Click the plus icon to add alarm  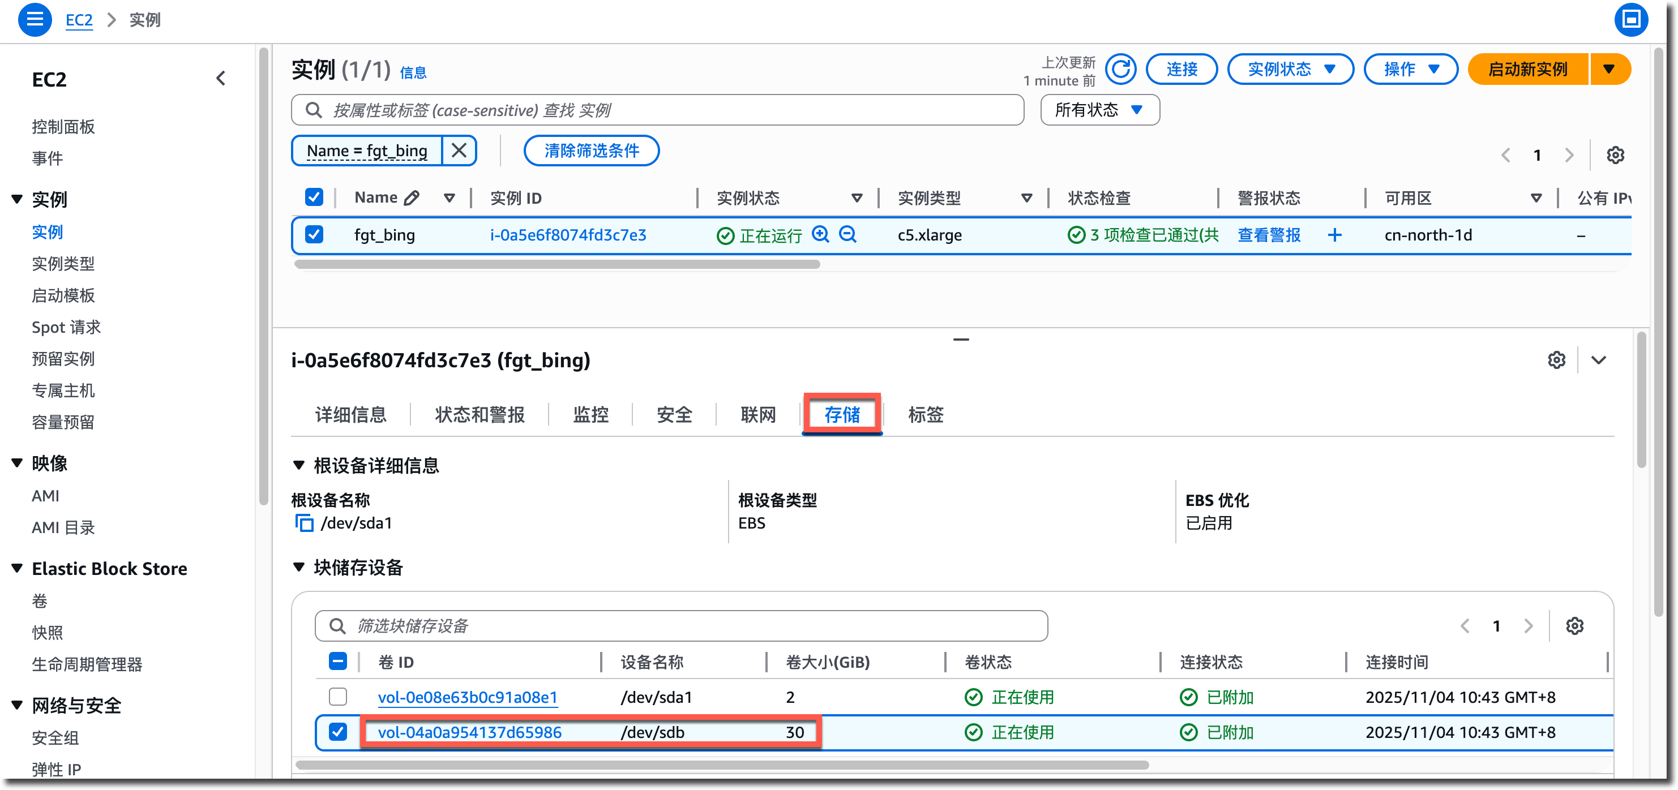tap(1334, 235)
